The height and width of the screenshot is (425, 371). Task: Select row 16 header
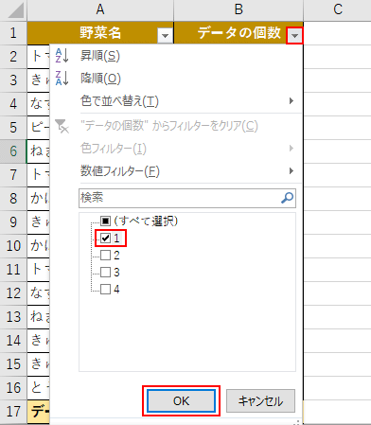click(x=13, y=388)
